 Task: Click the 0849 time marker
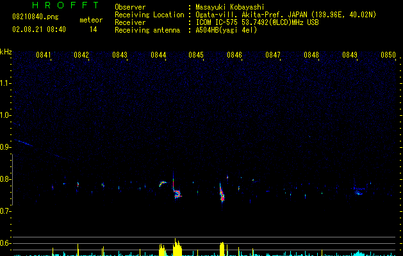point(350,55)
